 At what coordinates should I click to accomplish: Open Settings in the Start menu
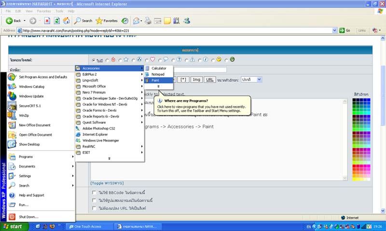(41, 176)
